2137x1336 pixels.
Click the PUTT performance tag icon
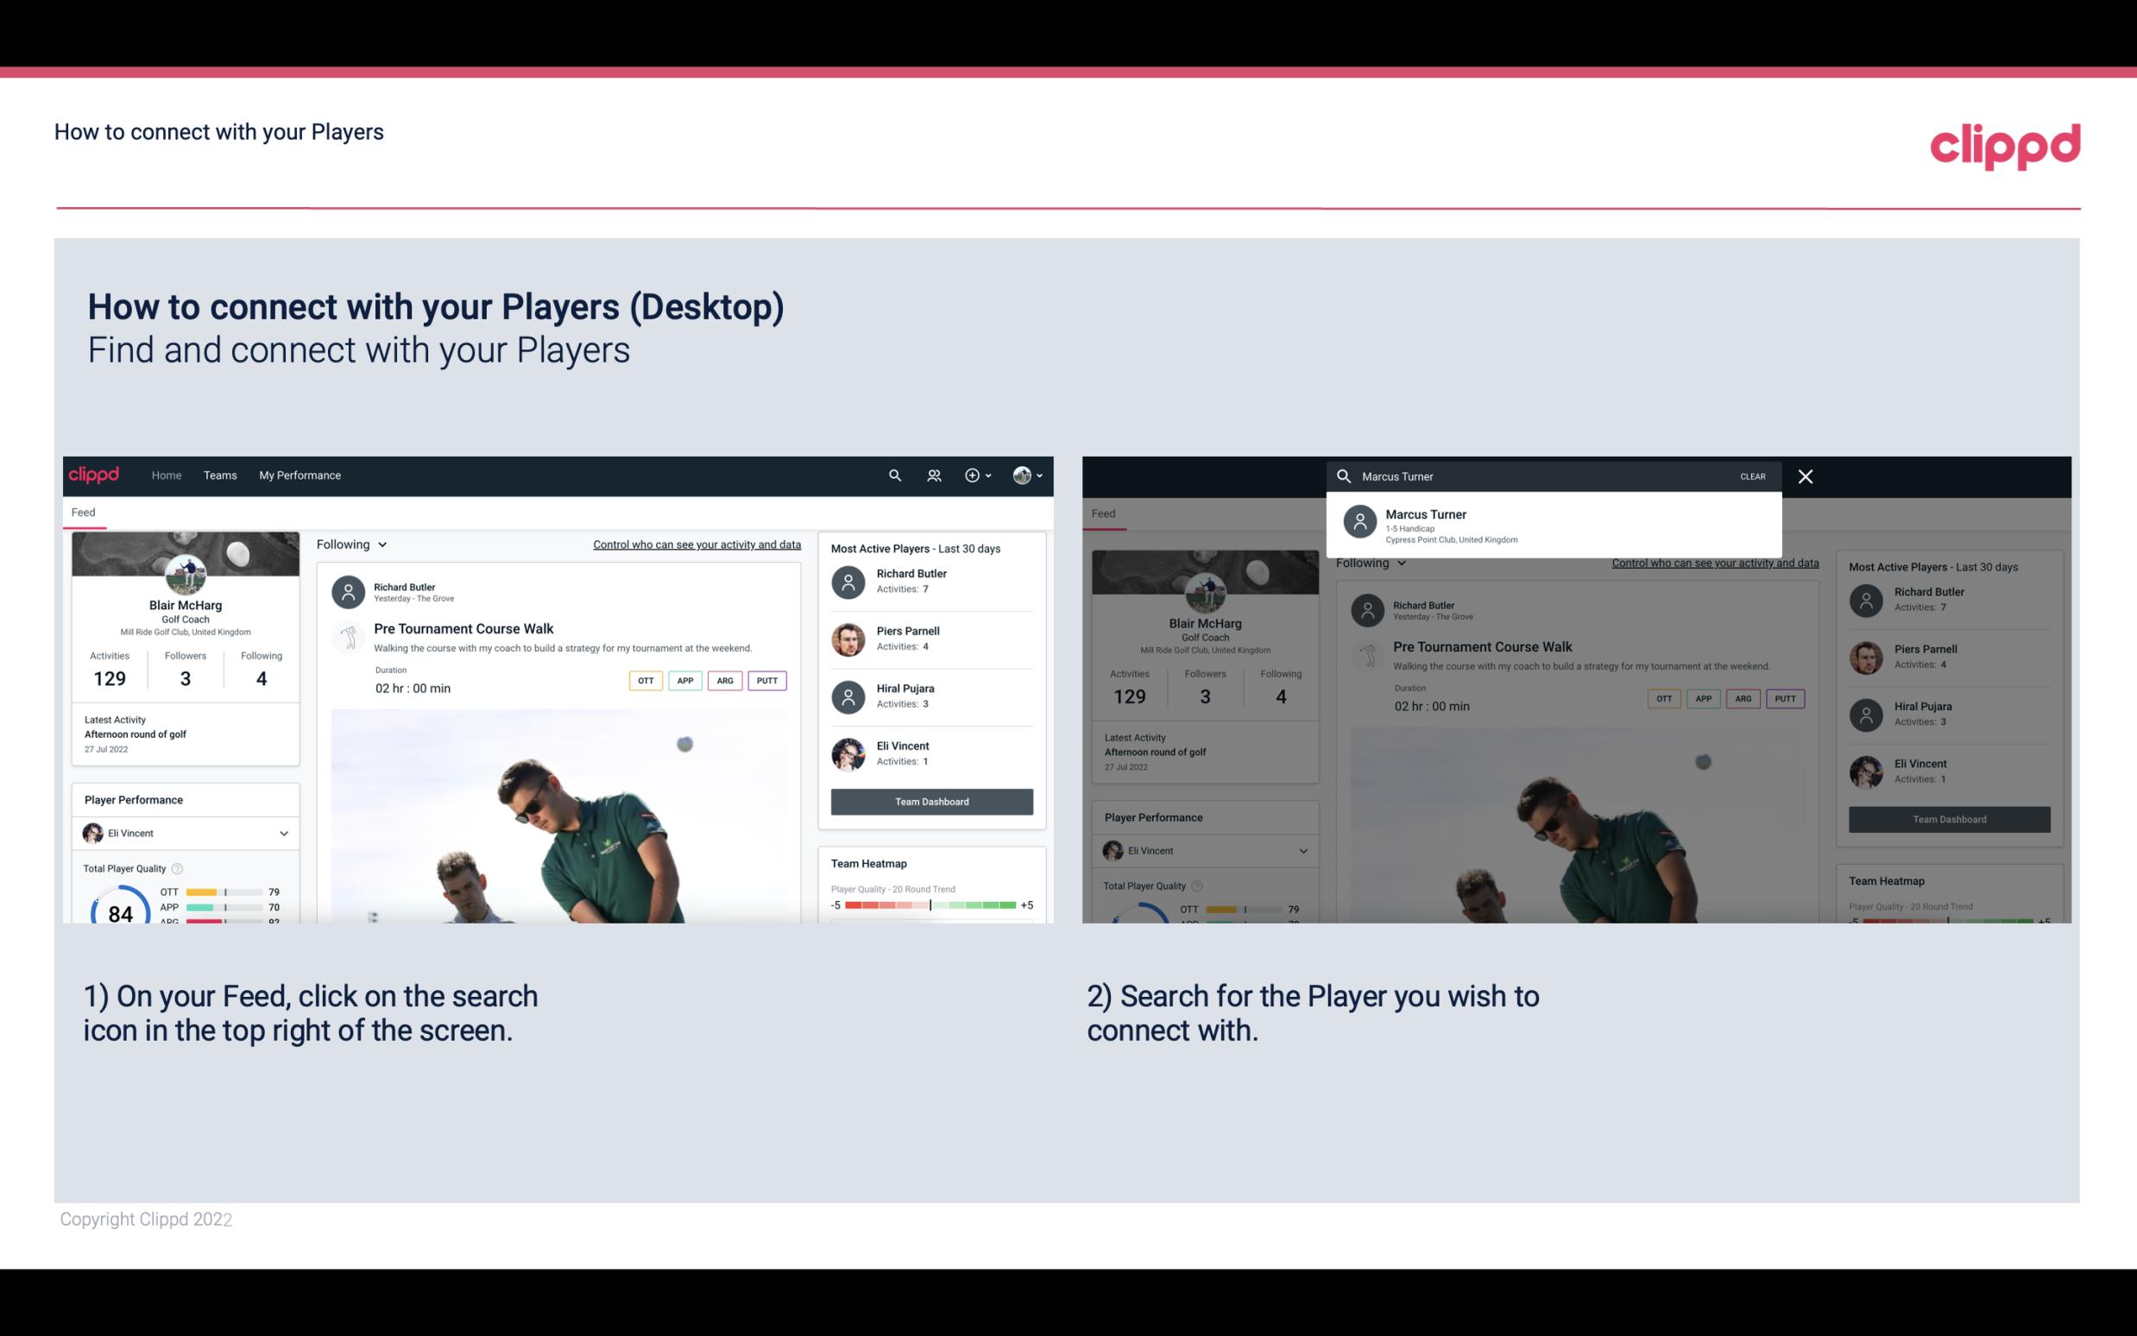click(766, 680)
